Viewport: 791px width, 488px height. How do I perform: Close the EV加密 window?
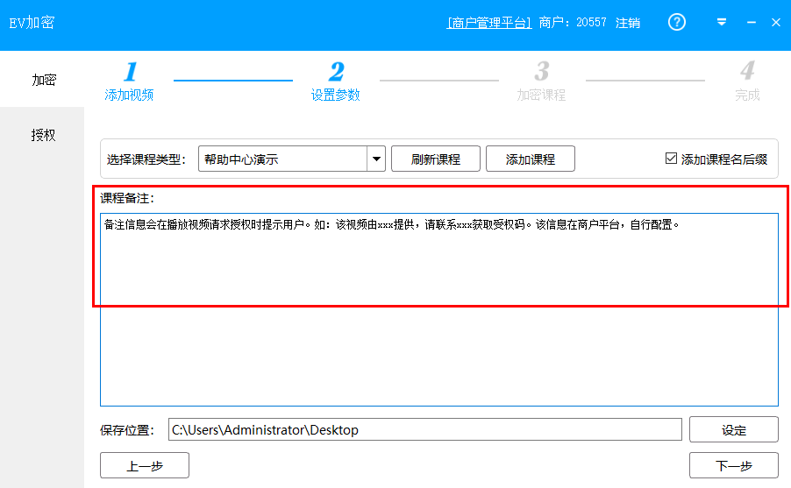776,23
